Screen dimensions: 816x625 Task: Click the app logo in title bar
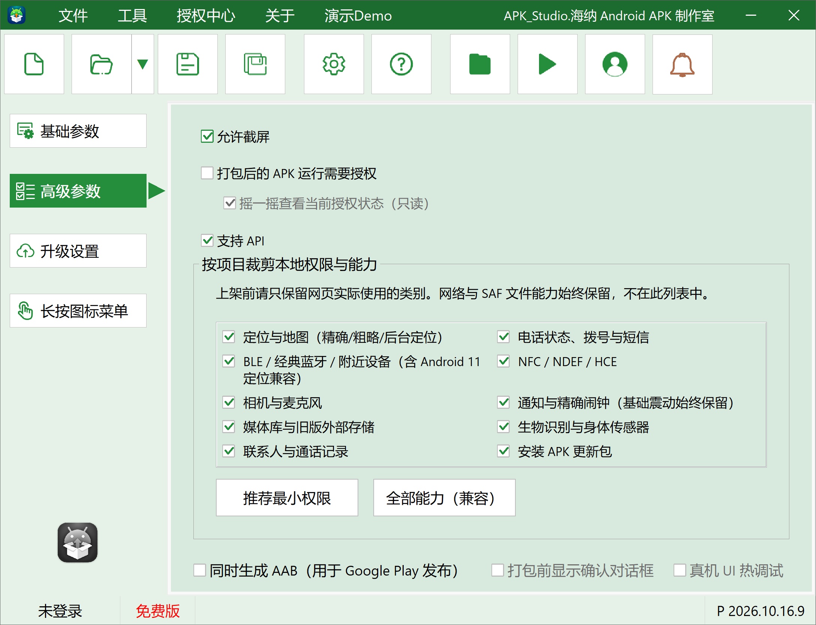coord(16,15)
